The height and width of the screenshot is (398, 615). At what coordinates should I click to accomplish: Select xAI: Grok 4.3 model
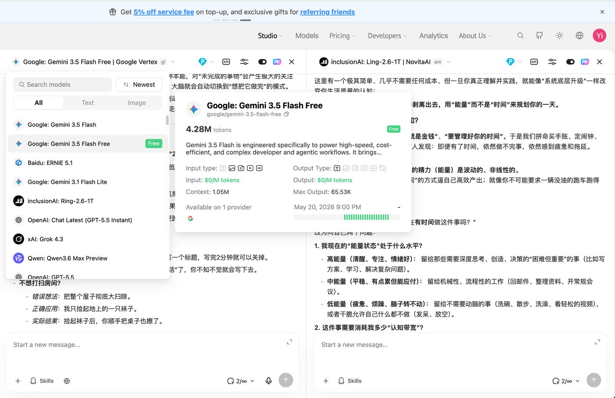pos(87,239)
